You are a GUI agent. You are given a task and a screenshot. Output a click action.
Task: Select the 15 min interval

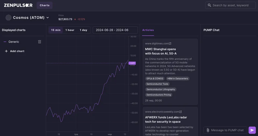(x=56, y=30)
